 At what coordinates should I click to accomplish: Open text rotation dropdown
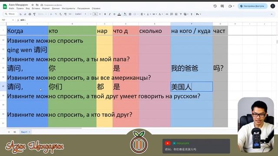[160, 14]
